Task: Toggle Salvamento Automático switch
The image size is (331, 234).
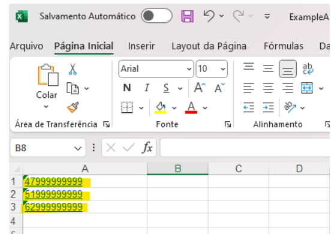Action: point(157,16)
